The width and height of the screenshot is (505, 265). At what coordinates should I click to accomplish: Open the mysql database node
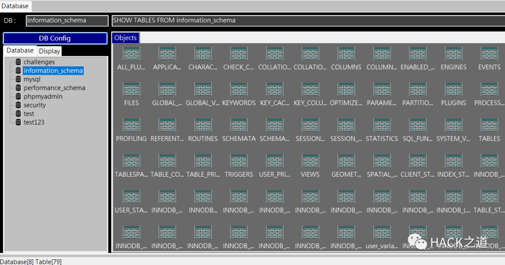32,79
